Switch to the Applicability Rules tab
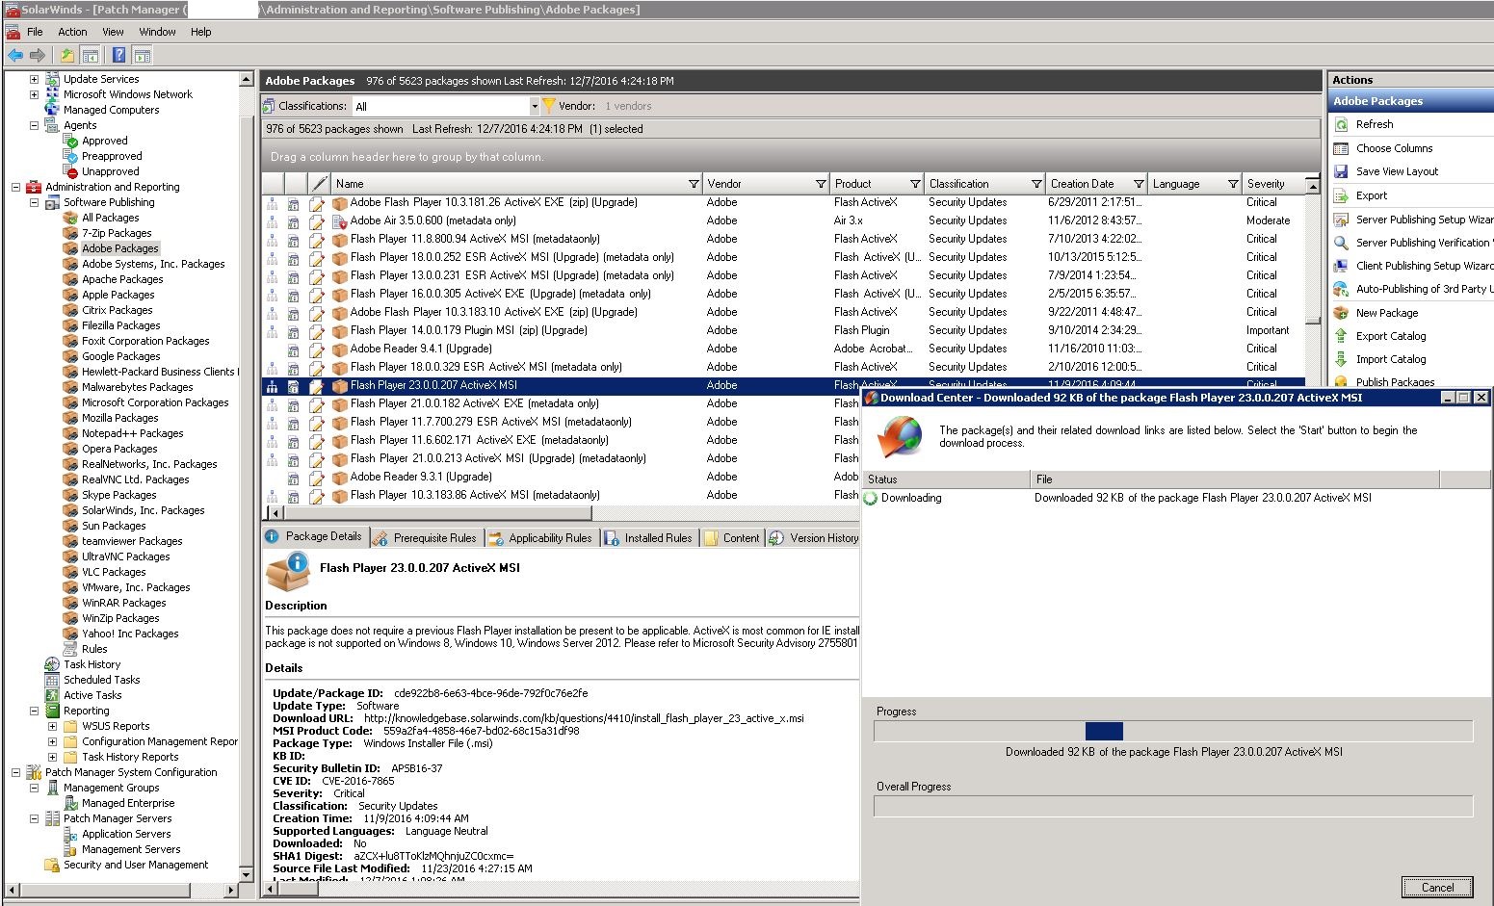Viewport: 1494px width, 906px height. click(x=540, y=538)
